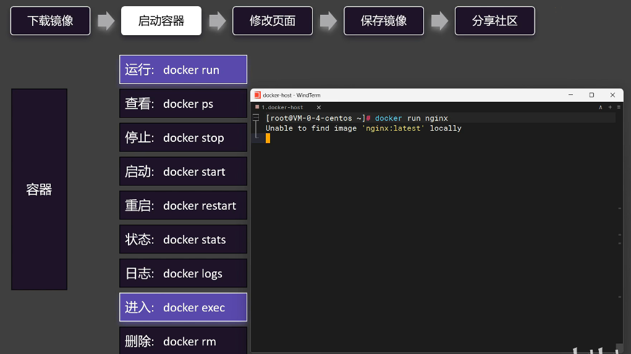Click the 保存镜像 step box
This screenshot has height=354, width=631.
384,20
